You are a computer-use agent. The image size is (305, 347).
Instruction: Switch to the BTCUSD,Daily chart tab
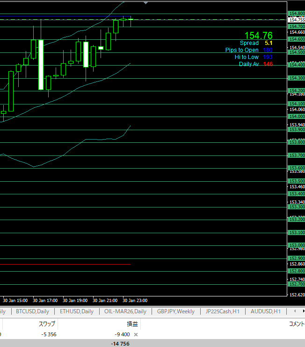pyautogui.click(x=32, y=311)
